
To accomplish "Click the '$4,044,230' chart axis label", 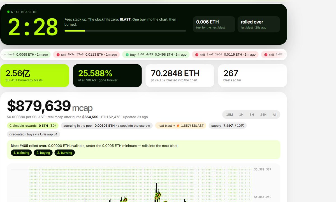I will coord(263,197).
